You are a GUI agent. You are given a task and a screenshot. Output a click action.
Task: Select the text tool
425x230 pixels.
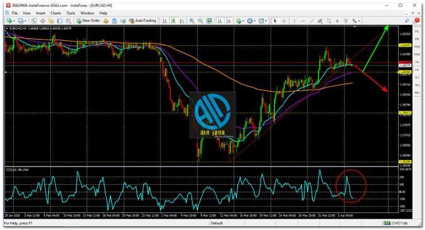pyautogui.click(x=337, y=21)
